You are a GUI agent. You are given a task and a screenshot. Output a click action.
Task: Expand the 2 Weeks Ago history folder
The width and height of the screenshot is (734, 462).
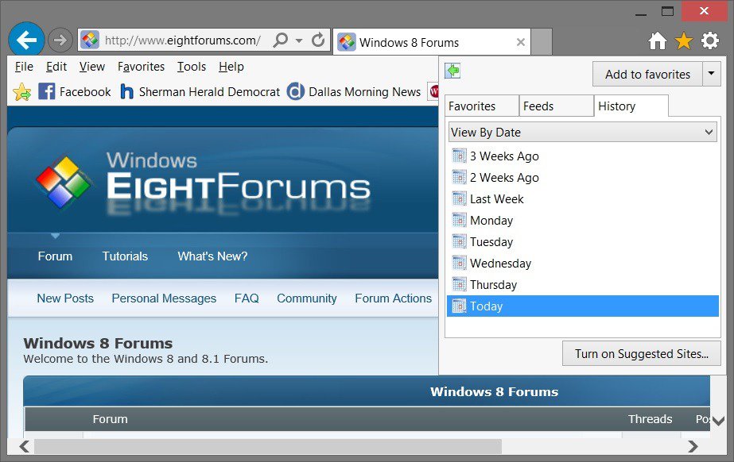coord(582,178)
